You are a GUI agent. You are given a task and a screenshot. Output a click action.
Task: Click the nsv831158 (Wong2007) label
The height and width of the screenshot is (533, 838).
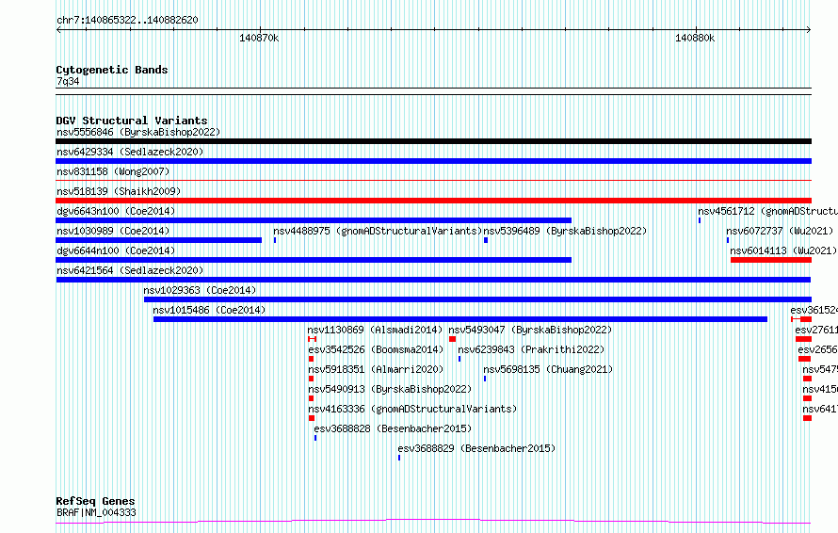point(113,171)
